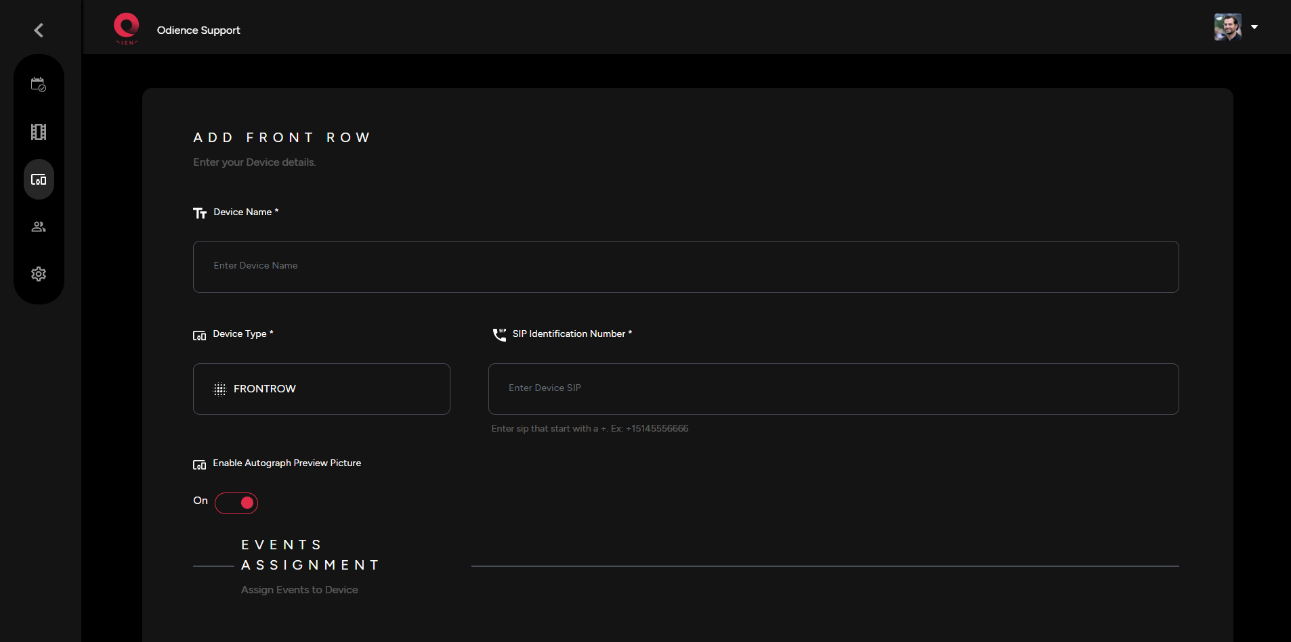Open the settings gear sidebar icon
The width and height of the screenshot is (1291, 642).
click(39, 274)
